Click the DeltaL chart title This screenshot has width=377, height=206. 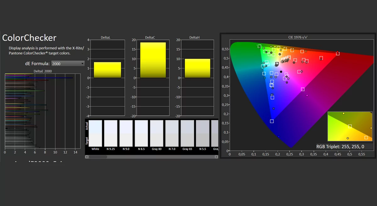pyautogui.click(x=106, y=37)
